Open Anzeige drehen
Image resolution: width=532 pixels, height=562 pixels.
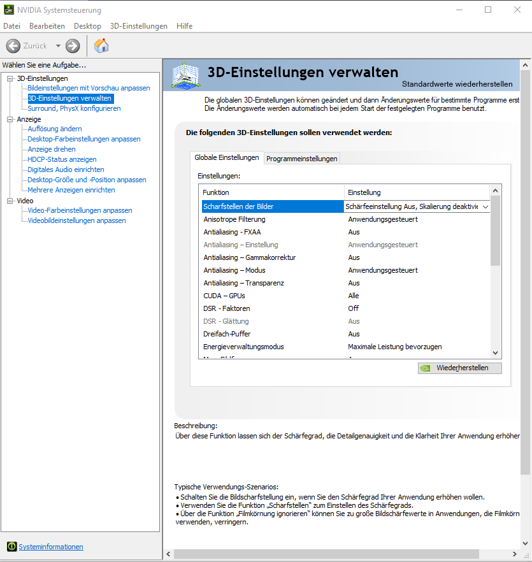pos(51,149)
